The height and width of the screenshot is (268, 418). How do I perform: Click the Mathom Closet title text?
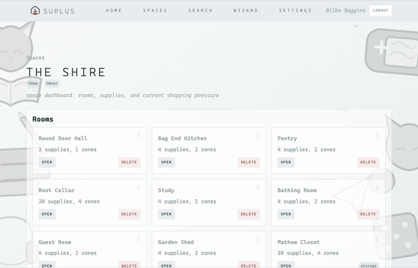[x=299, y=242]
